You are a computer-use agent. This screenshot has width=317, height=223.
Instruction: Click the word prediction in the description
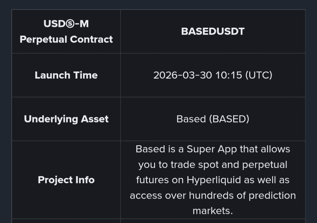[272, 195]
